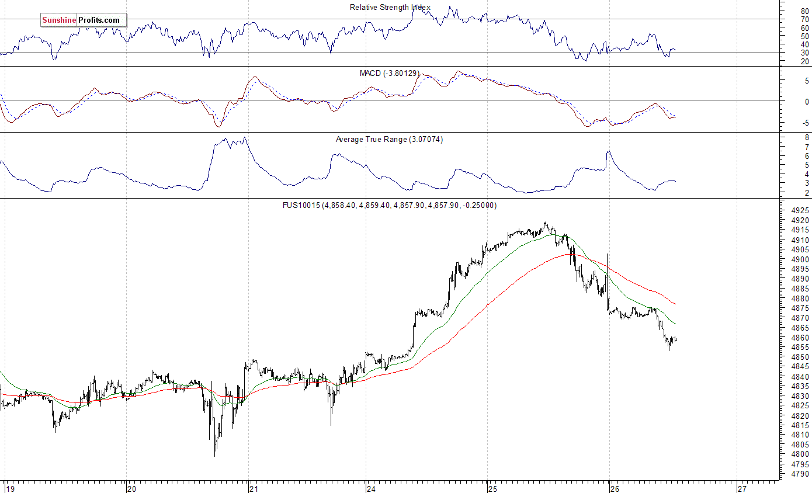Click the Average True Range axis value 6
The image size is (812, 493).
tap(807, 156)
